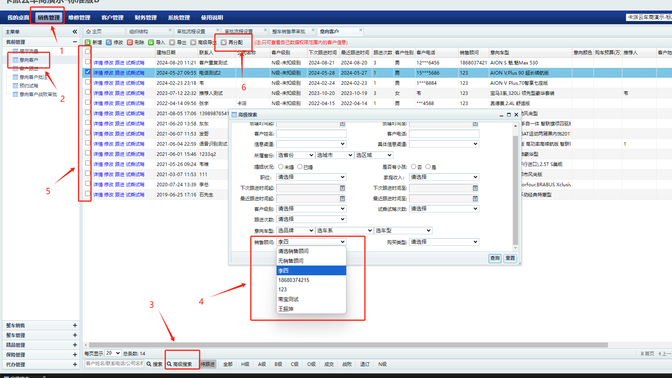
Task: Select 是 for 是否有小孩 option
Action: click(428, 167)
